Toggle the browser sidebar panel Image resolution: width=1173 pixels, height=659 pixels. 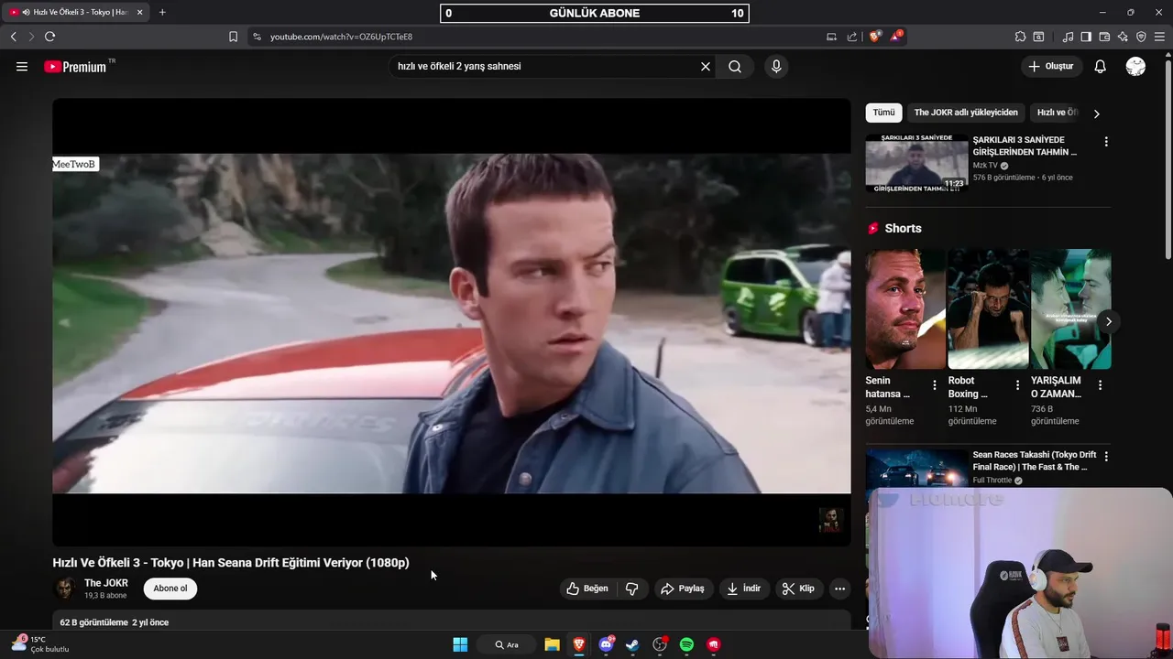click(1086, 37)
